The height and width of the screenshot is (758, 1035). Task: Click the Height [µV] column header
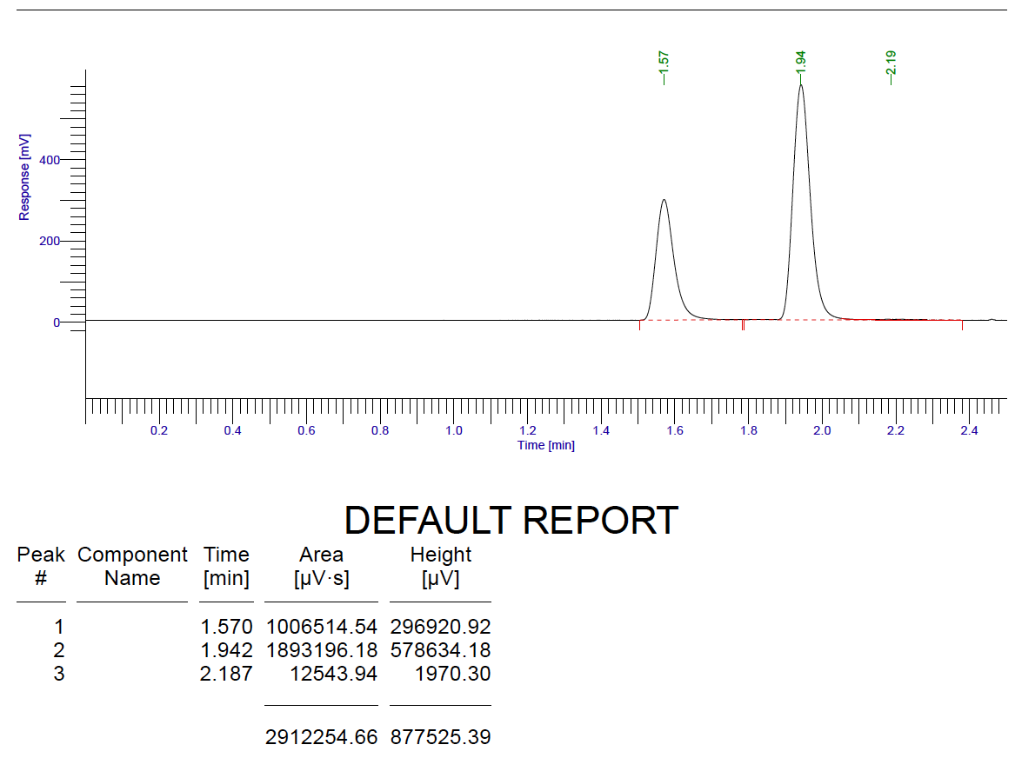tap(440, 566)
